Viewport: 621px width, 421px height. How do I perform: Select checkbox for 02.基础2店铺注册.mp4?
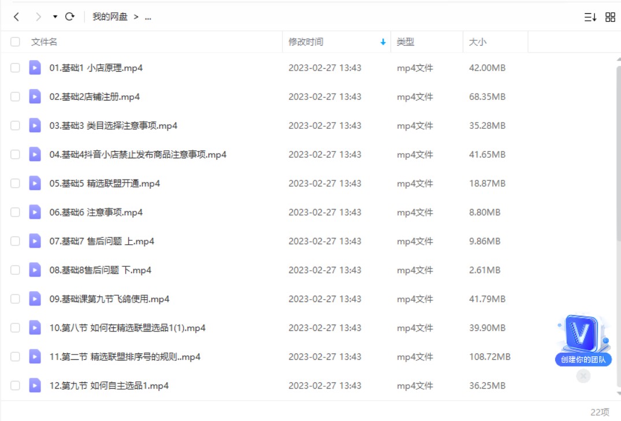[15, 96]
